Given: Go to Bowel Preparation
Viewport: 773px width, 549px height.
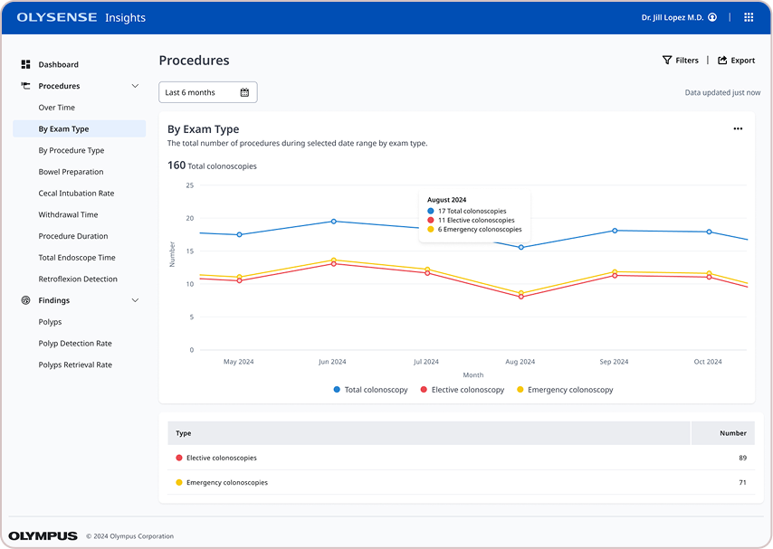Looking at the screenshot, I should [x=71, y=172].
